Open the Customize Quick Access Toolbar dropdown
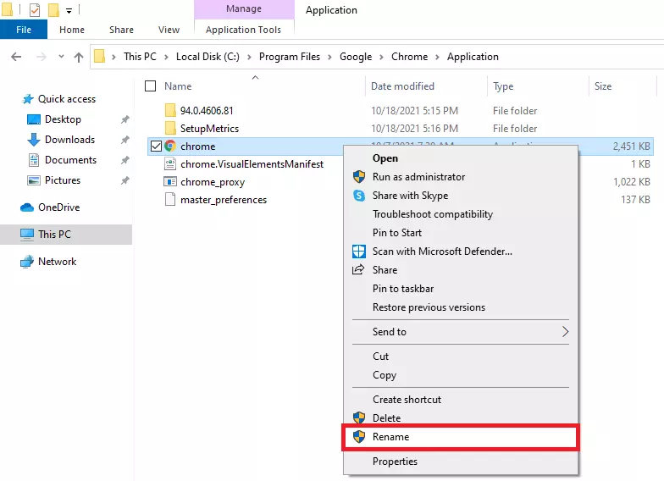Image resolution: width=664 pixels, height=481 pixels. click(x=69, y=10)
